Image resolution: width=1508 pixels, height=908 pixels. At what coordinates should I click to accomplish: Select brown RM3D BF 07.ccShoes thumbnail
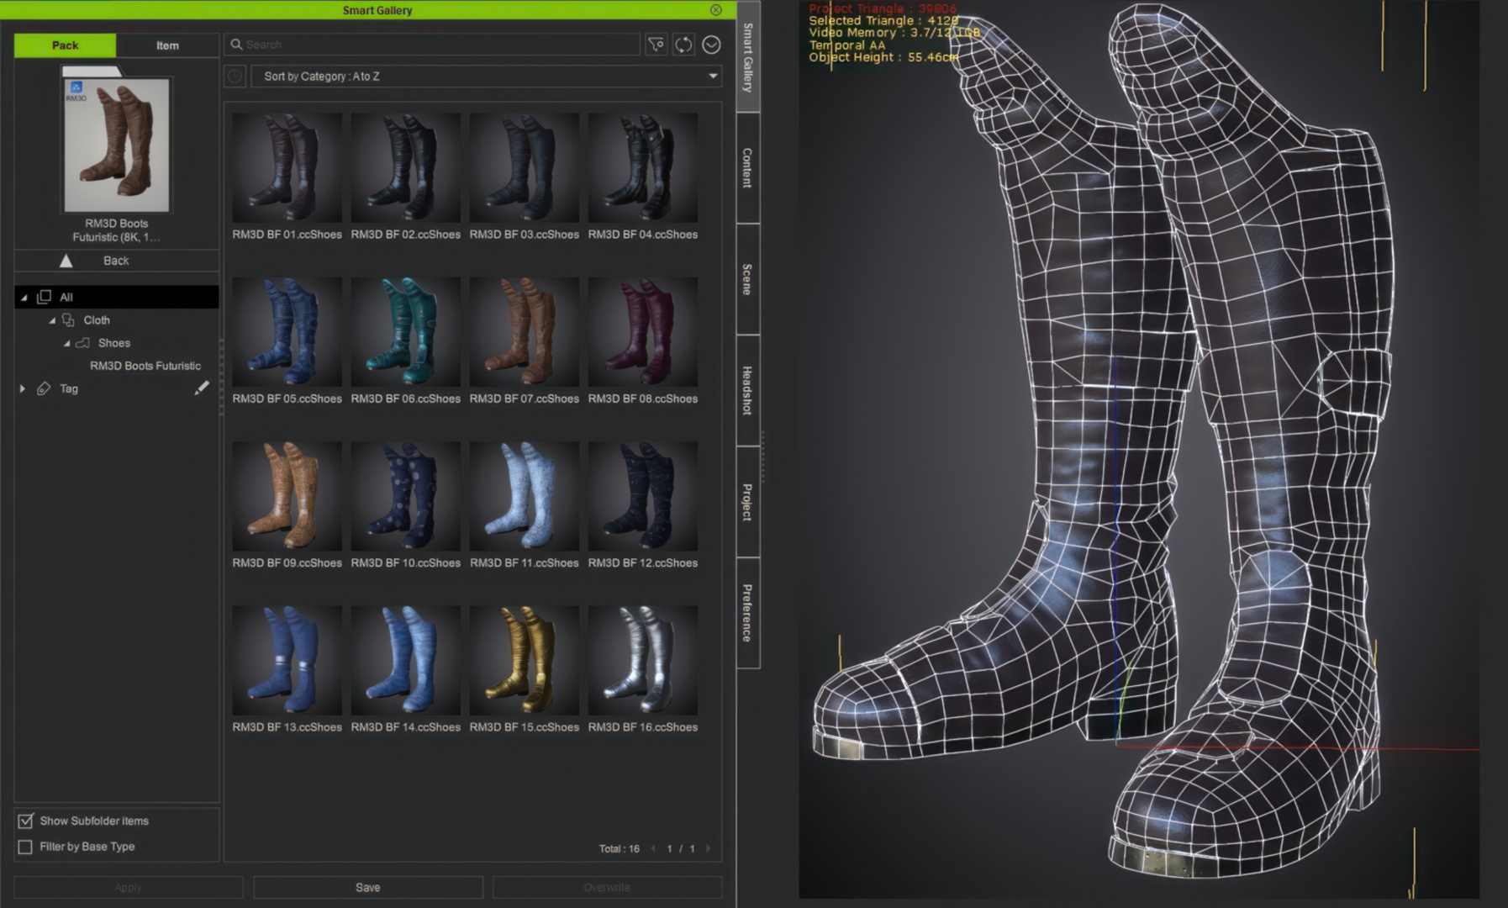tap(524, 332)
